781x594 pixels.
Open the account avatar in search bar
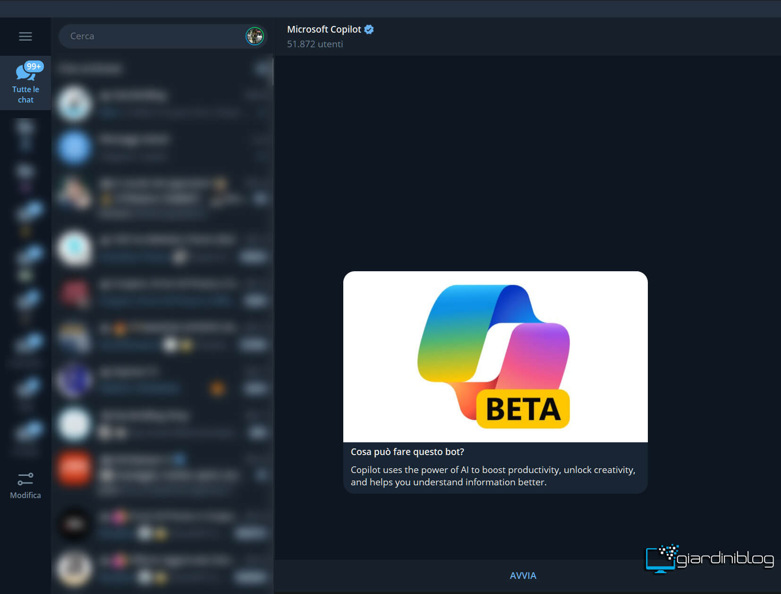click(x=255, y=36)
